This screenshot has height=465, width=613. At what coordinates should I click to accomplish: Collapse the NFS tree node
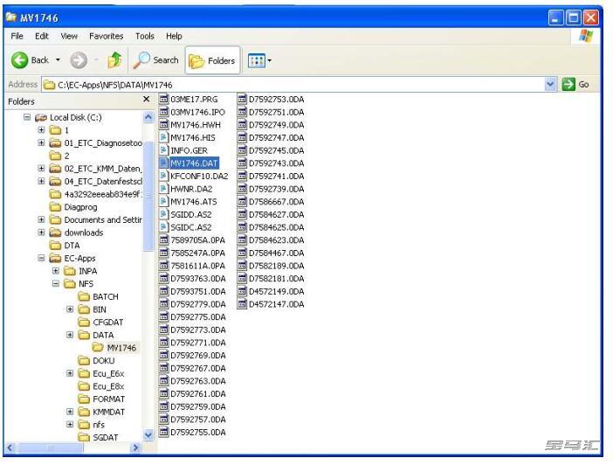(x=56, y=283)
